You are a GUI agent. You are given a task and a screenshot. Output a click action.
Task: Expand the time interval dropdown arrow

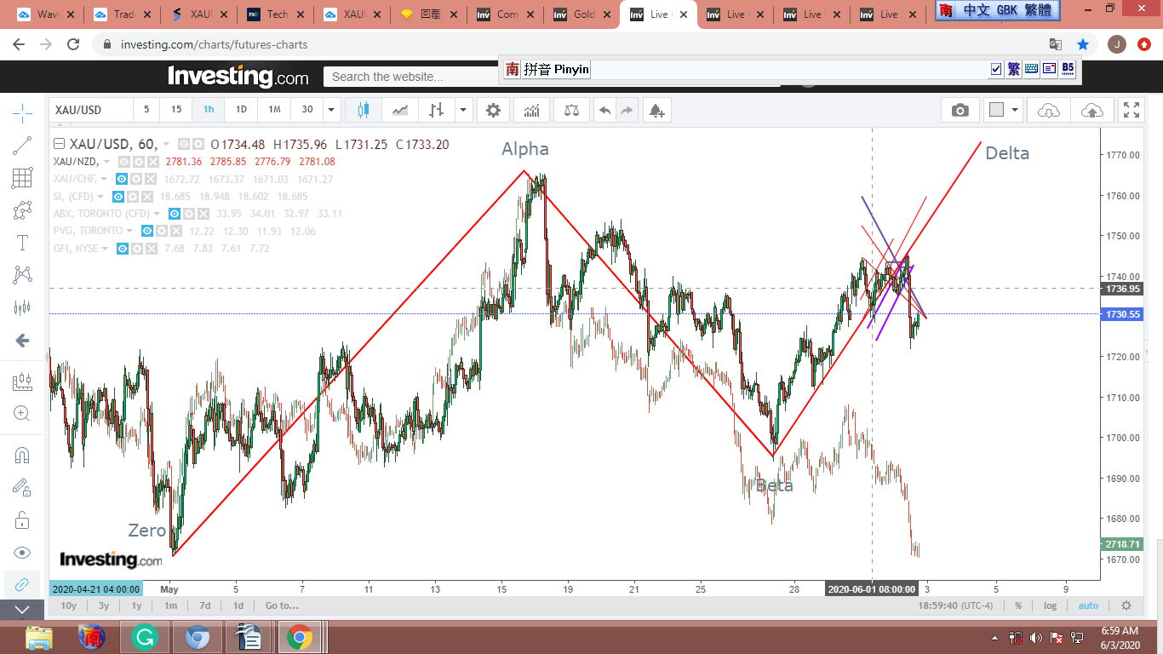pyautogui.click(x=332, y=110)
